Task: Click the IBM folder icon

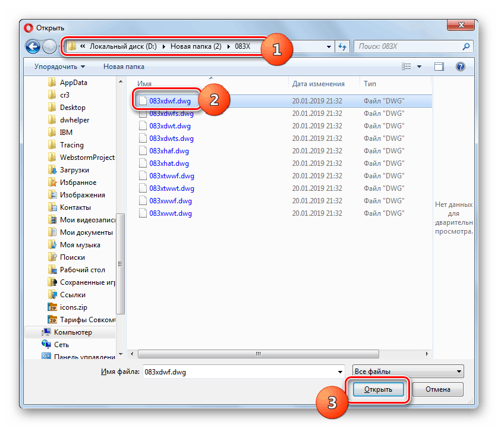Action: pyautogui.click(x=52, y=132)
